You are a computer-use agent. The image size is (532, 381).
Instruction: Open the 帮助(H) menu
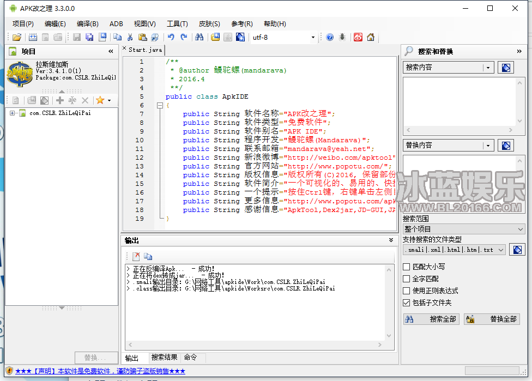point(275,24)
